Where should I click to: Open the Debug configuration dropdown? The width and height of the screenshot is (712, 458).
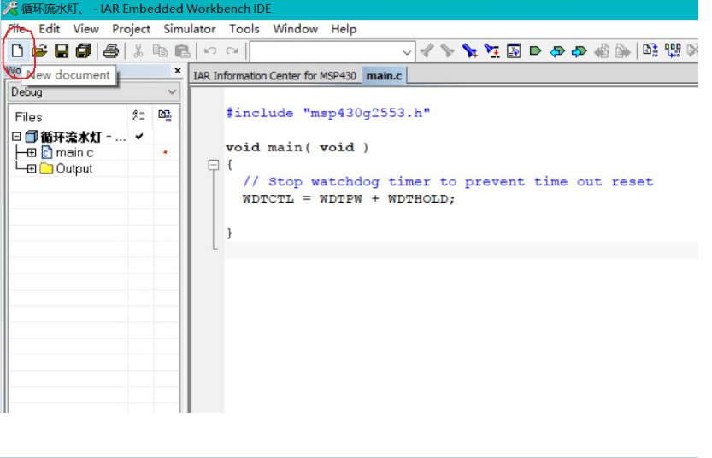pos(172,92)
